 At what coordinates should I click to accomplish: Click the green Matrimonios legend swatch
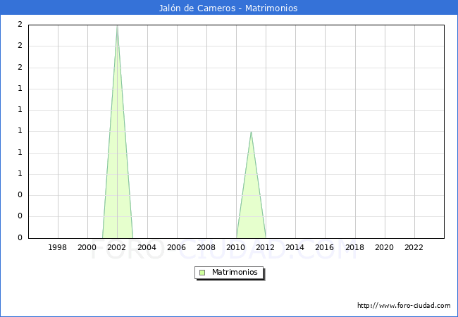point(202,273)
